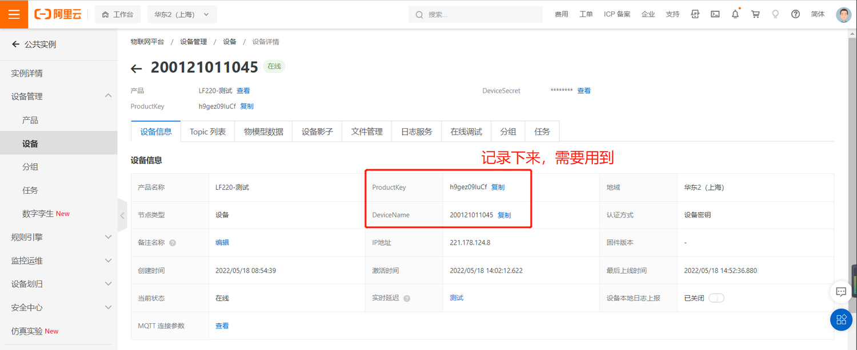The width and height of the screenshot is (857, 350).
Task: Go to 物联网平台 breadcrumb
Action: [147, 42]
